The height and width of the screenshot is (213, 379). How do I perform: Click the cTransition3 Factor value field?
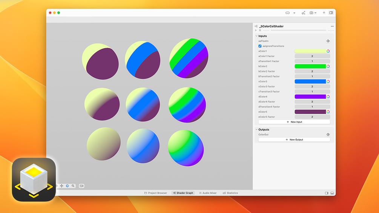click(312, 92)
